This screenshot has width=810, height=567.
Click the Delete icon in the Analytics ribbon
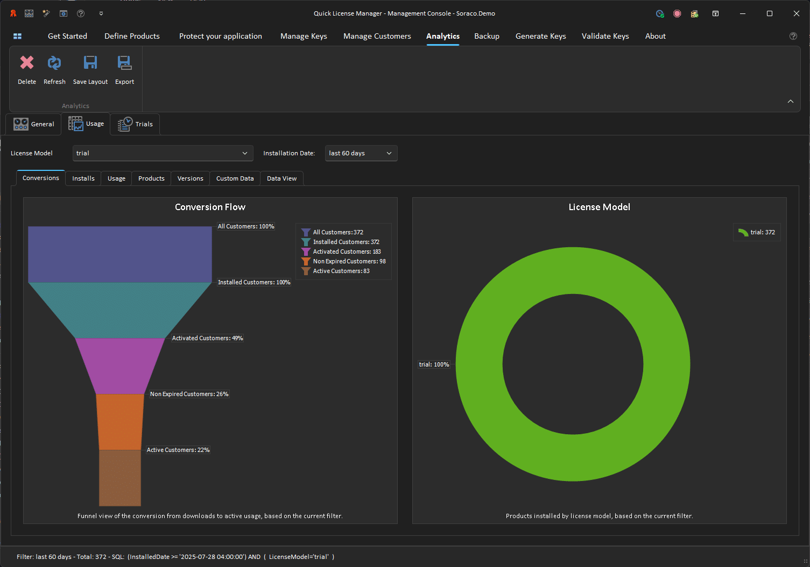pos(27,63)
